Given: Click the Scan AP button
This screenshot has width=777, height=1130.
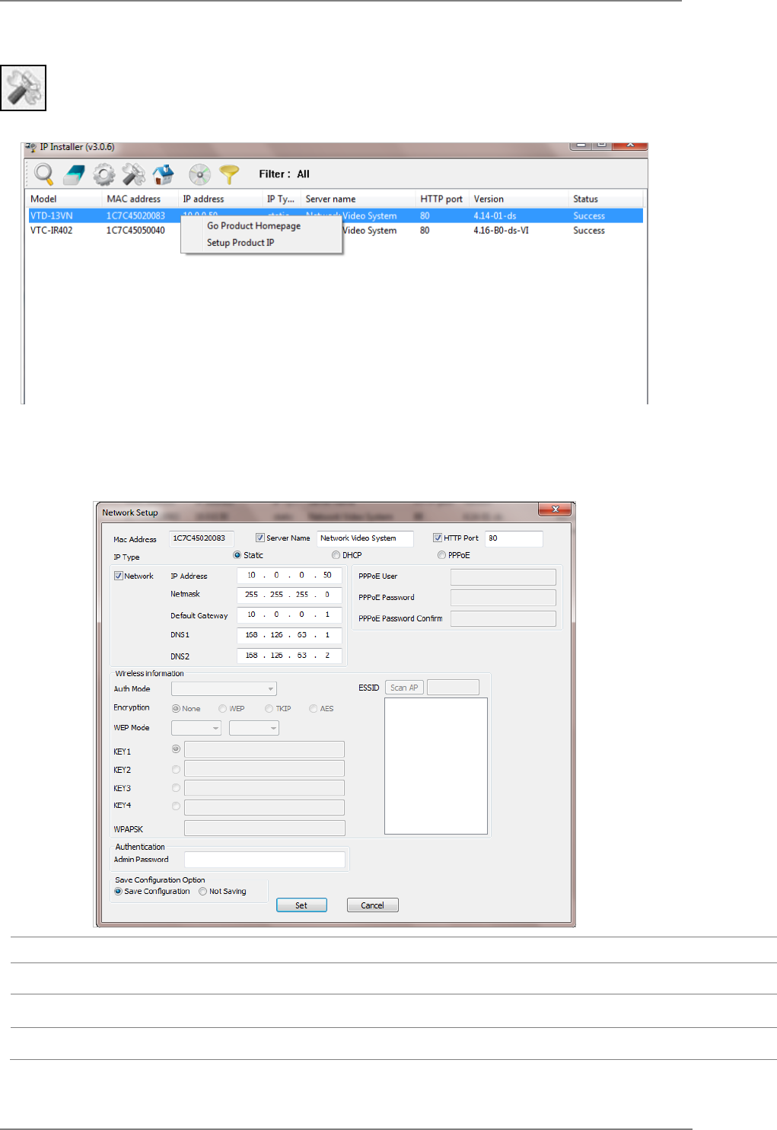Looking at the screenshot, I should [x=404, y=688].
